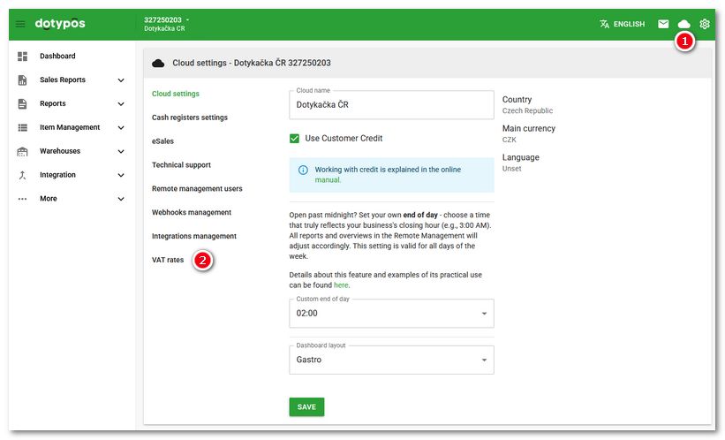Image resolution: width=725 pixels, height=440 pixels.
Task: Open the mail envelope icon
Action: pyautogui.click(x=663, y=24)
